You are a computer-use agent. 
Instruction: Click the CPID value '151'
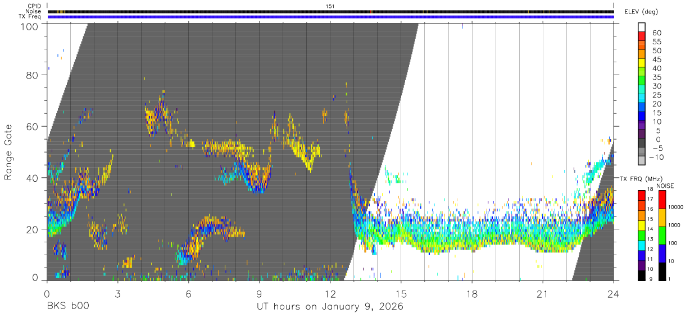point(330,6)
